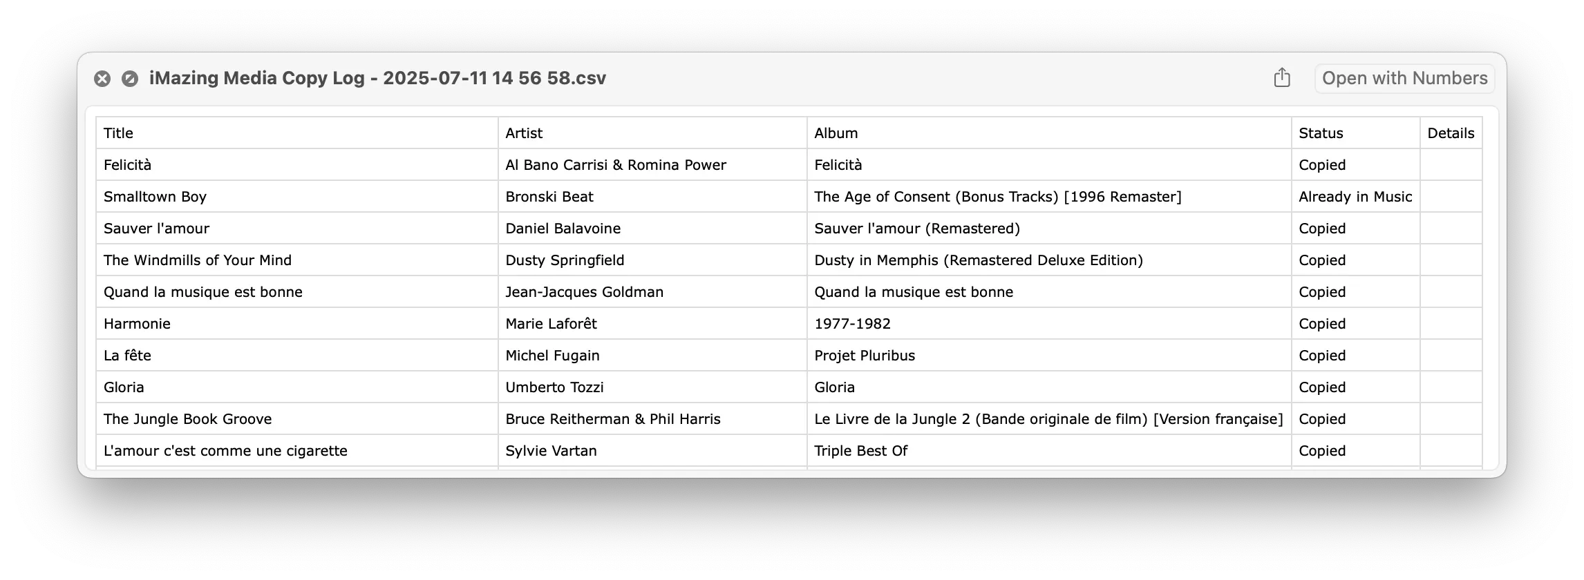Click the share icon in the toolbar
Screen dimensions: 1584x580
pyautogui.click(x=1283, y=77)
